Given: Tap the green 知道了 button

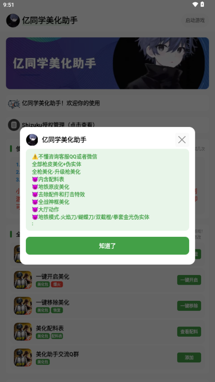Looking at the screenshot, I should pyautogui.click(x=107, y=246).
